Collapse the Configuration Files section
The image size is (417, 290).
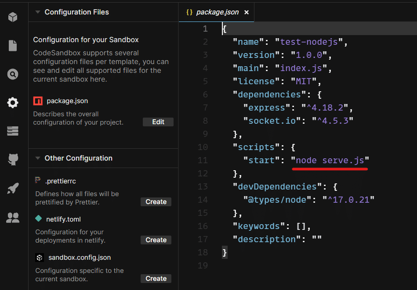[x=38, y=12]
